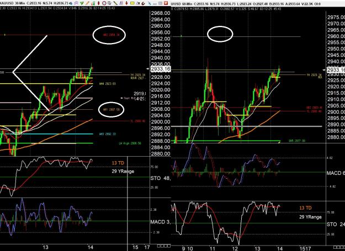Click the blue cloud icon in toolbar
This screenshot has height=251, width=345.
[71, 3]
